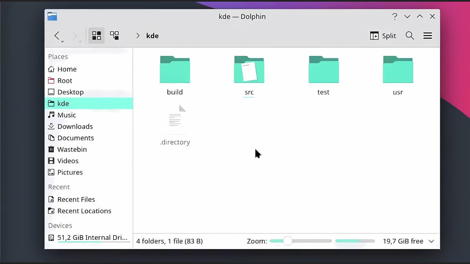Open Music in Places
Screen dimensions: 470x264
point(89,115)
